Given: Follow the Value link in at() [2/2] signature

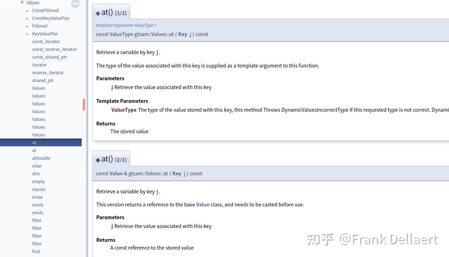Looking at the screenshot, I should pos(116,174).
